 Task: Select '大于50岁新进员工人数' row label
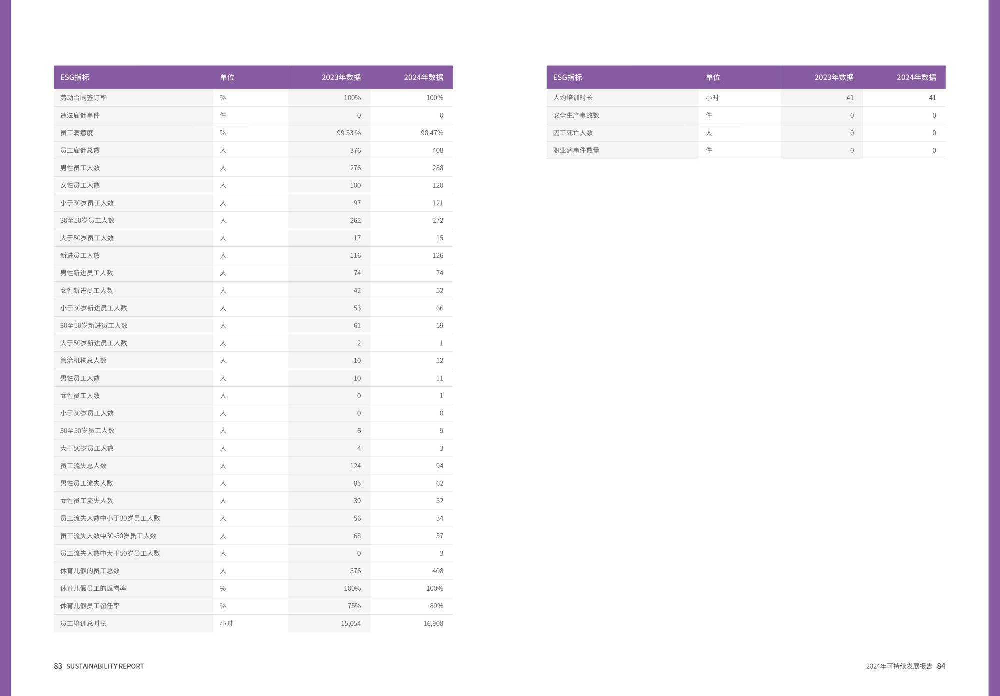point(94,343)
